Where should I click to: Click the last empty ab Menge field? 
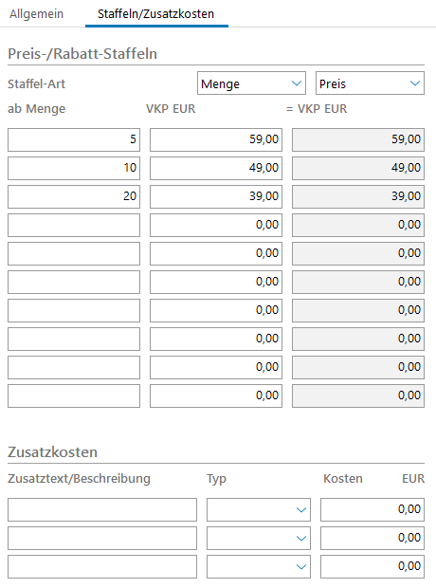[x=74, y=395]
